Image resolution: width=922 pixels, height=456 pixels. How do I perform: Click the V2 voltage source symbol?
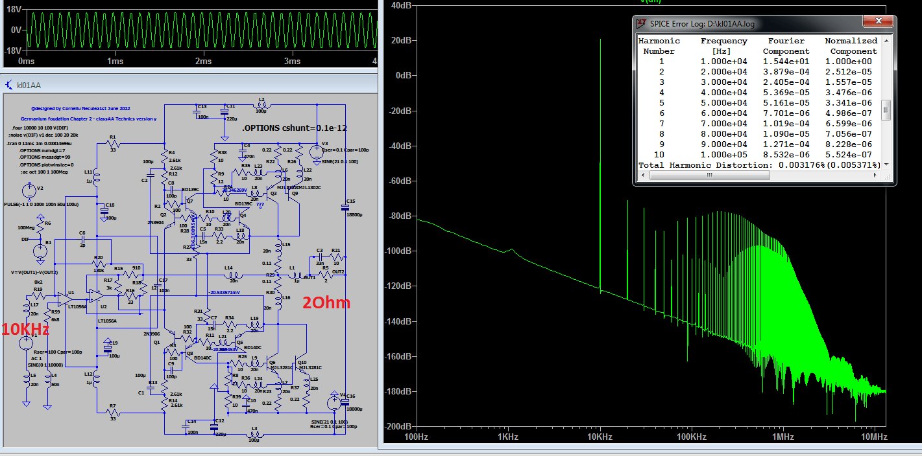(x=28, y=191)
